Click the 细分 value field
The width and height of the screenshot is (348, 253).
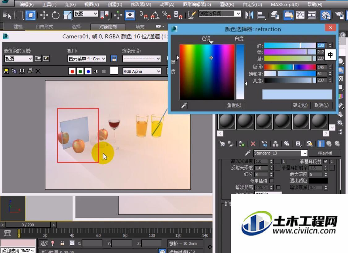coord(261,175)
